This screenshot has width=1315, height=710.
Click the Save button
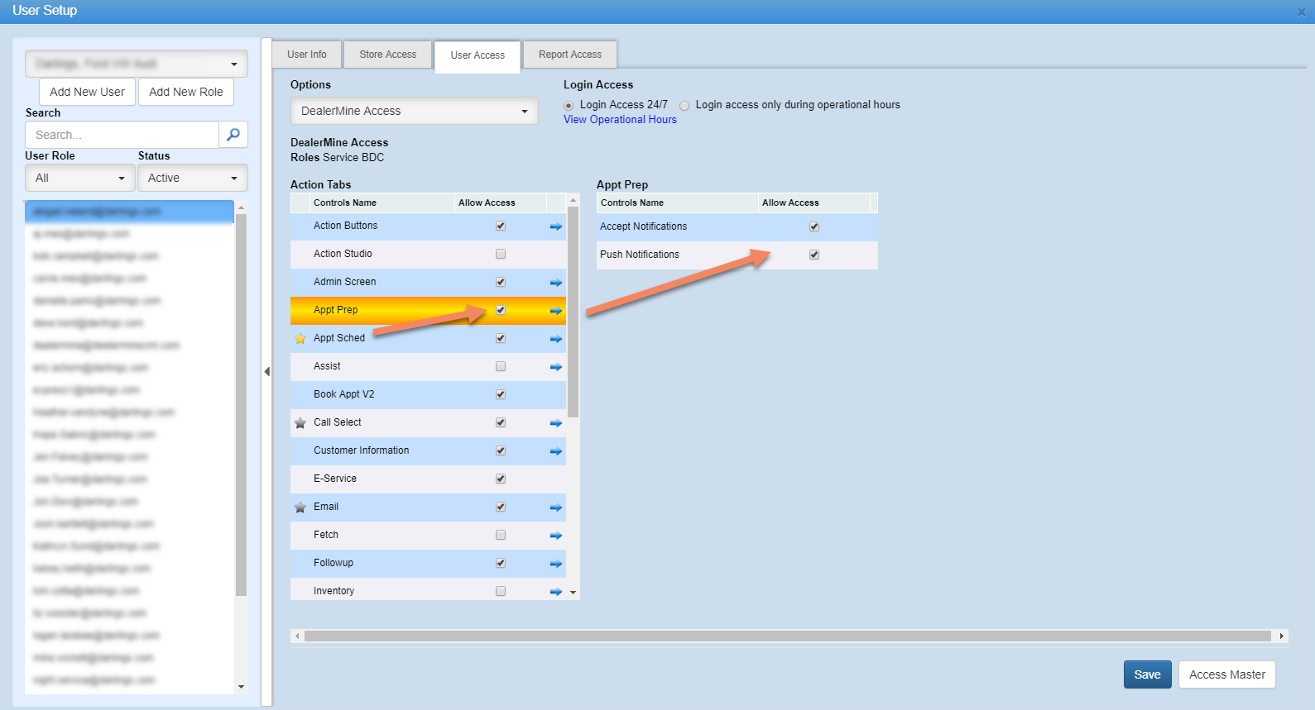[1147, 674]
